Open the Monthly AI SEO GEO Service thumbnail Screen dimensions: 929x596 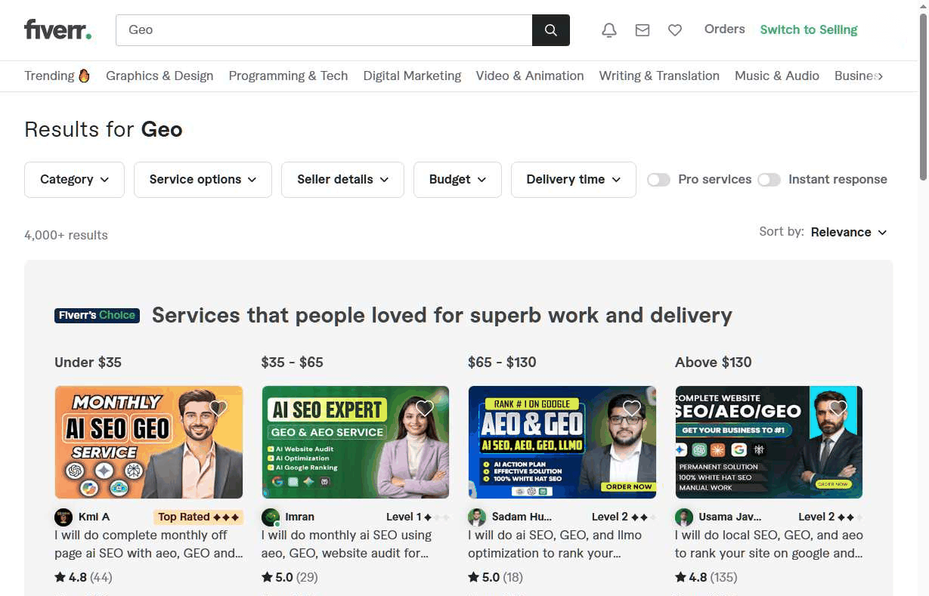point(149,442)
